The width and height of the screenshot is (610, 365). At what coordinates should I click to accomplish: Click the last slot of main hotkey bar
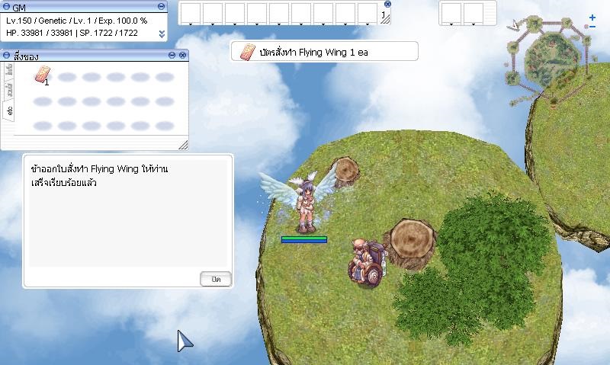click(368, 14)
